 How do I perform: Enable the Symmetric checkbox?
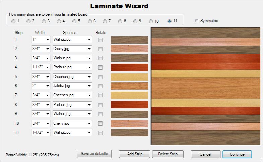[197, 21]
